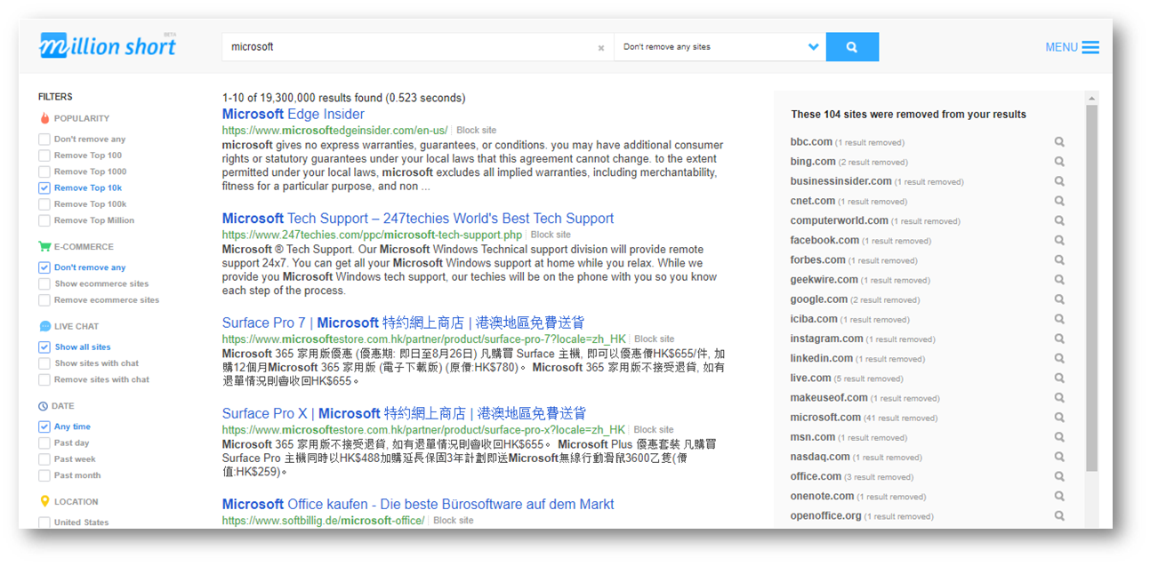Open the MENU hamburger icon
Viewport: 1150px width, 566px height.
[x=1090, y=47]
